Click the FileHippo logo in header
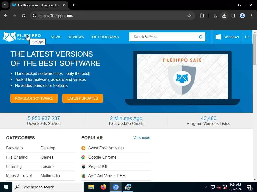257x192 pixels. click(22, 37)
